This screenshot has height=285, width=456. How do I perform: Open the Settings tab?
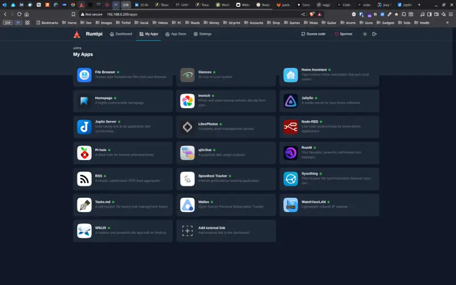pos(202,34)
